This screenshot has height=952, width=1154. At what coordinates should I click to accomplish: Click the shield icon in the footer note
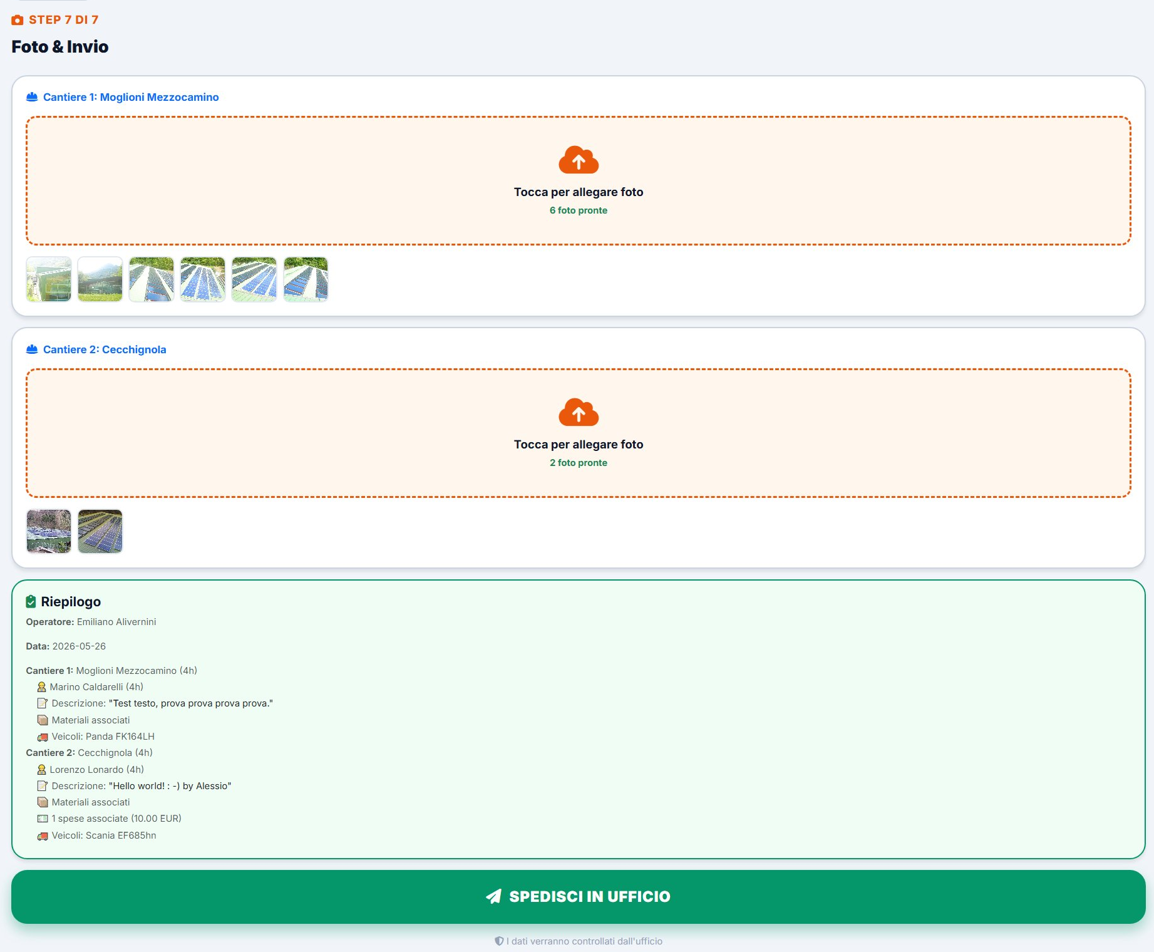point(499,941)
